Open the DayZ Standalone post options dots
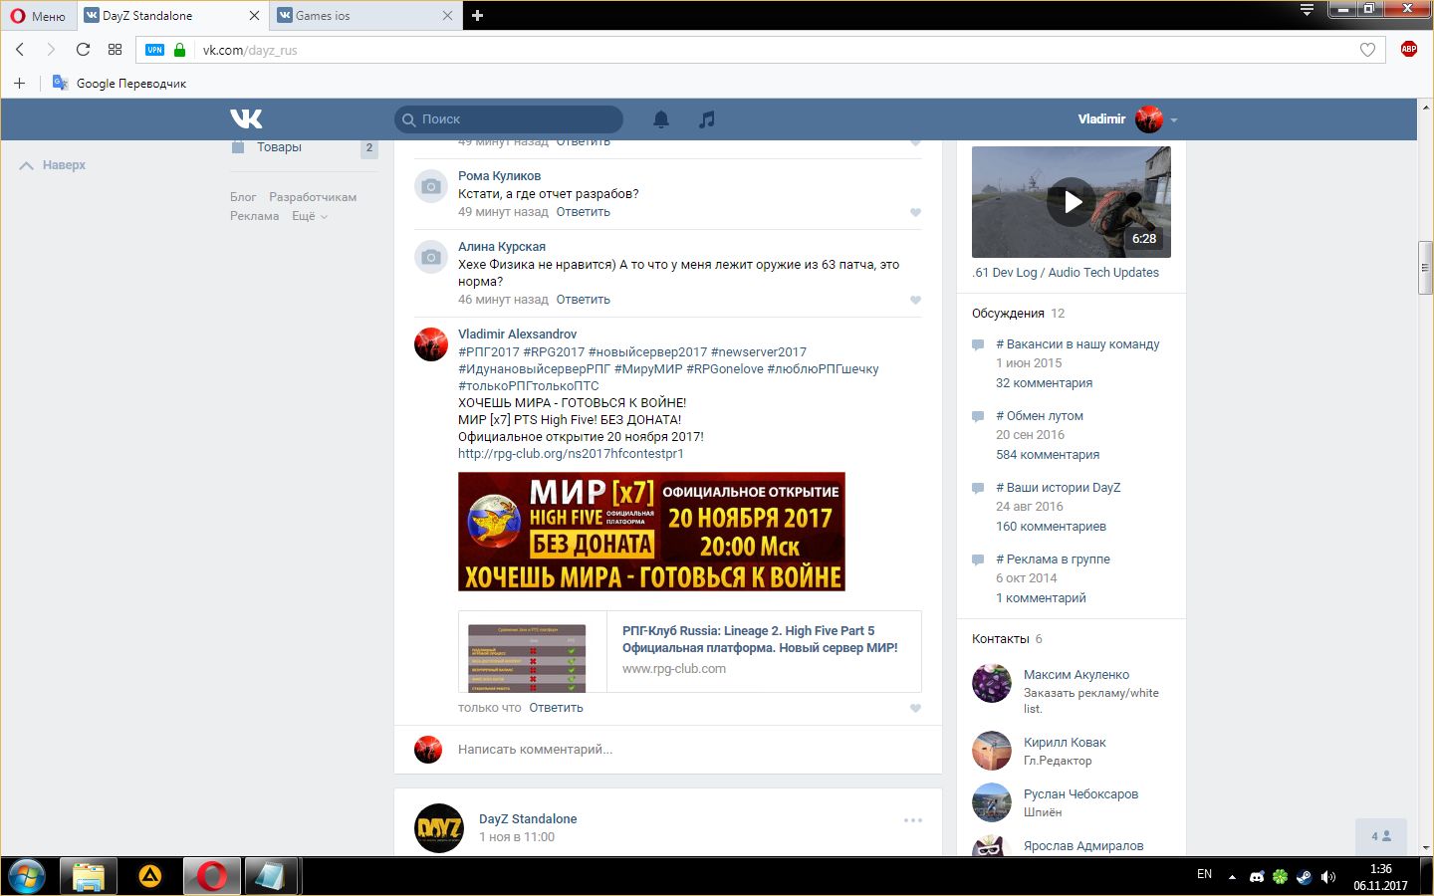The height and width of the screenshot is (896, 1434). coord(913,820)
